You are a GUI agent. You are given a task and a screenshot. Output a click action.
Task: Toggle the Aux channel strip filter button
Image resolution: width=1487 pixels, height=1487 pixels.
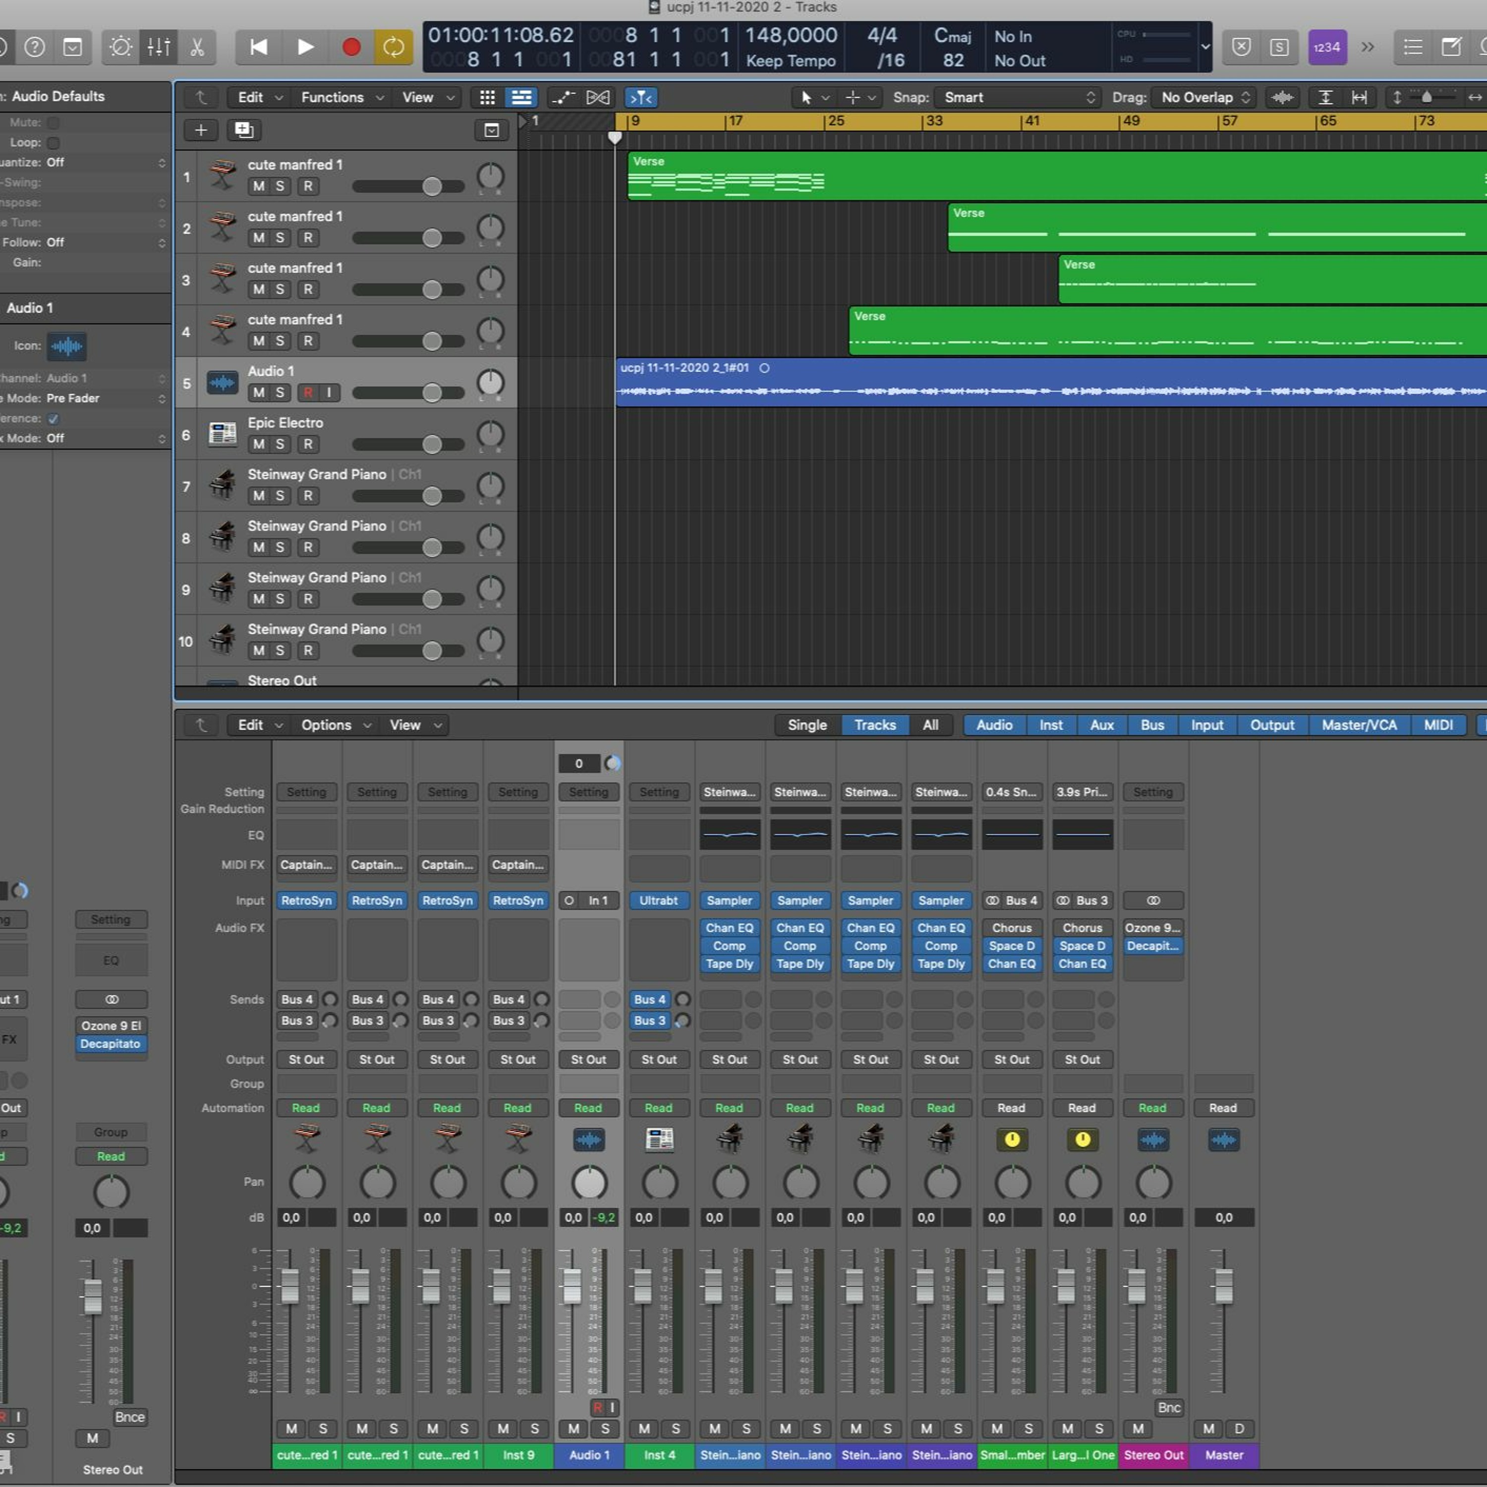[x=1101, y=725]
